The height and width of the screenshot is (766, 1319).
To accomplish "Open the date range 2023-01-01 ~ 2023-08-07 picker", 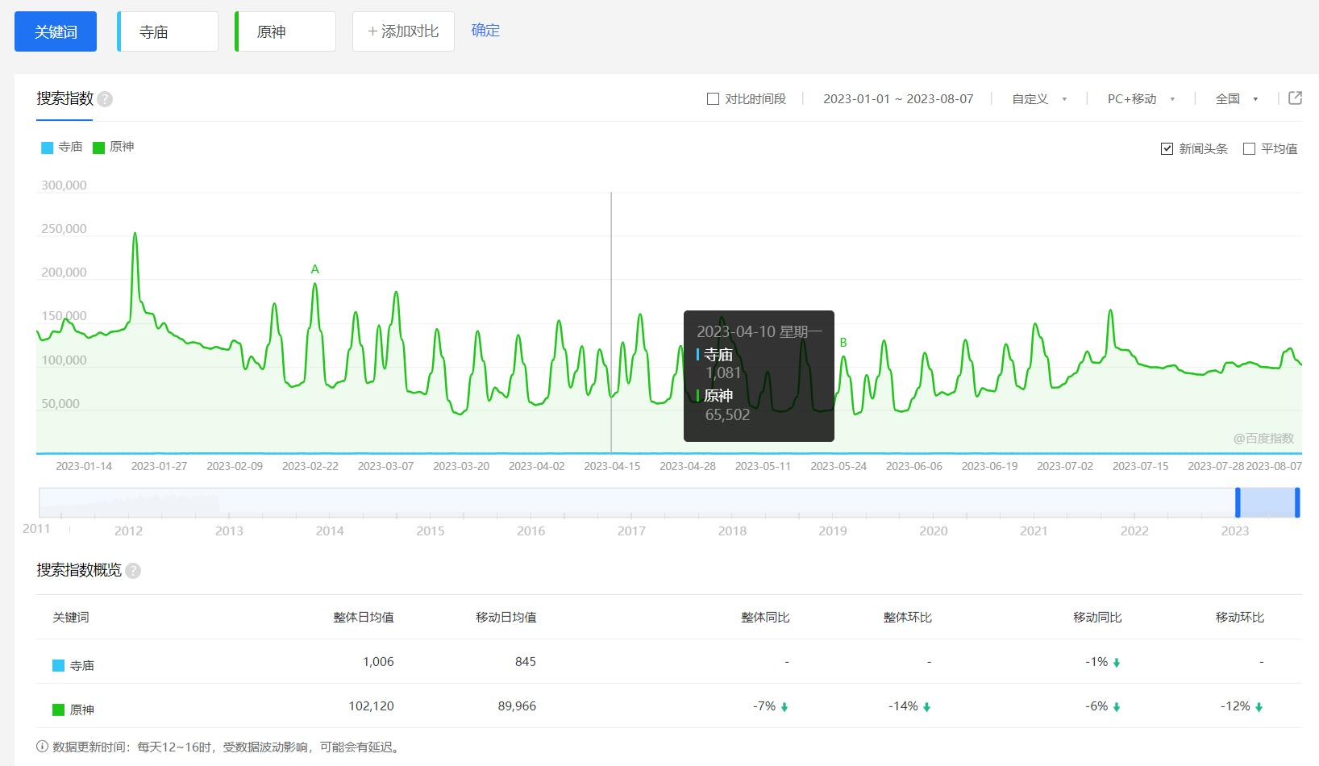I will (x=898, y=99).
